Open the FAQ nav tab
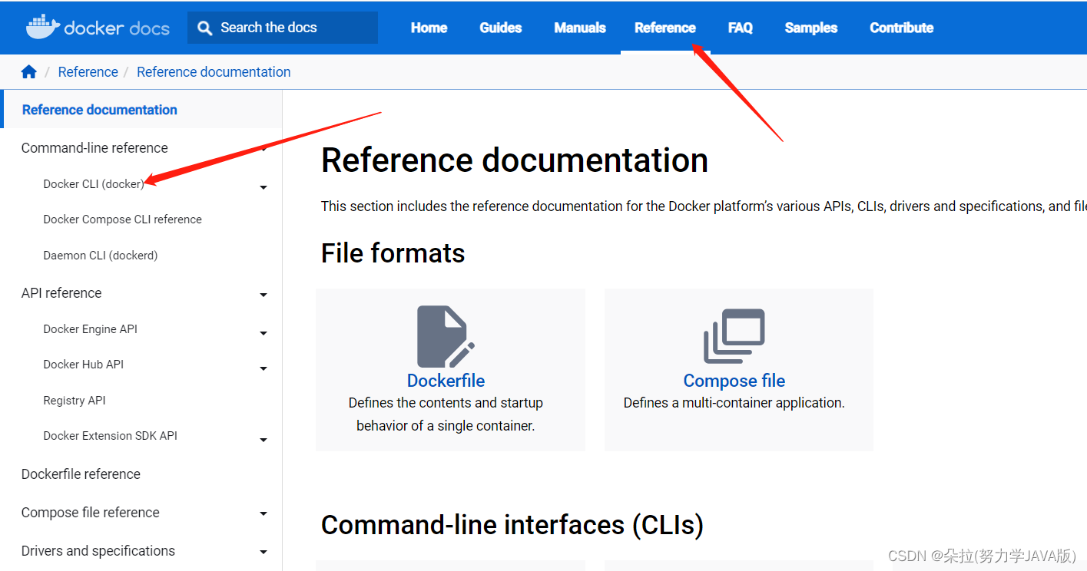 (741, 28)
